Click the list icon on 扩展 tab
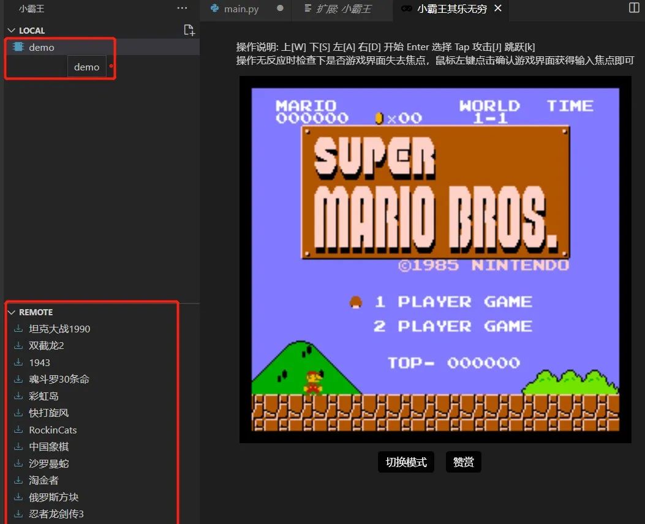Image resolution: width=645 pixels, height=524 pixels. (x=307, y=8)
